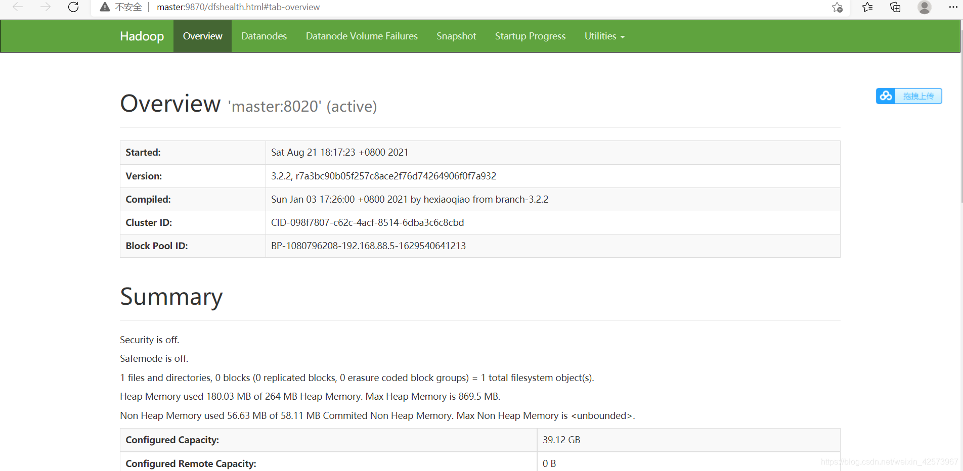The height and width of the screenshot is (471, 963).
Task: Click the blue drag-upload button
Action: (918, 96)
